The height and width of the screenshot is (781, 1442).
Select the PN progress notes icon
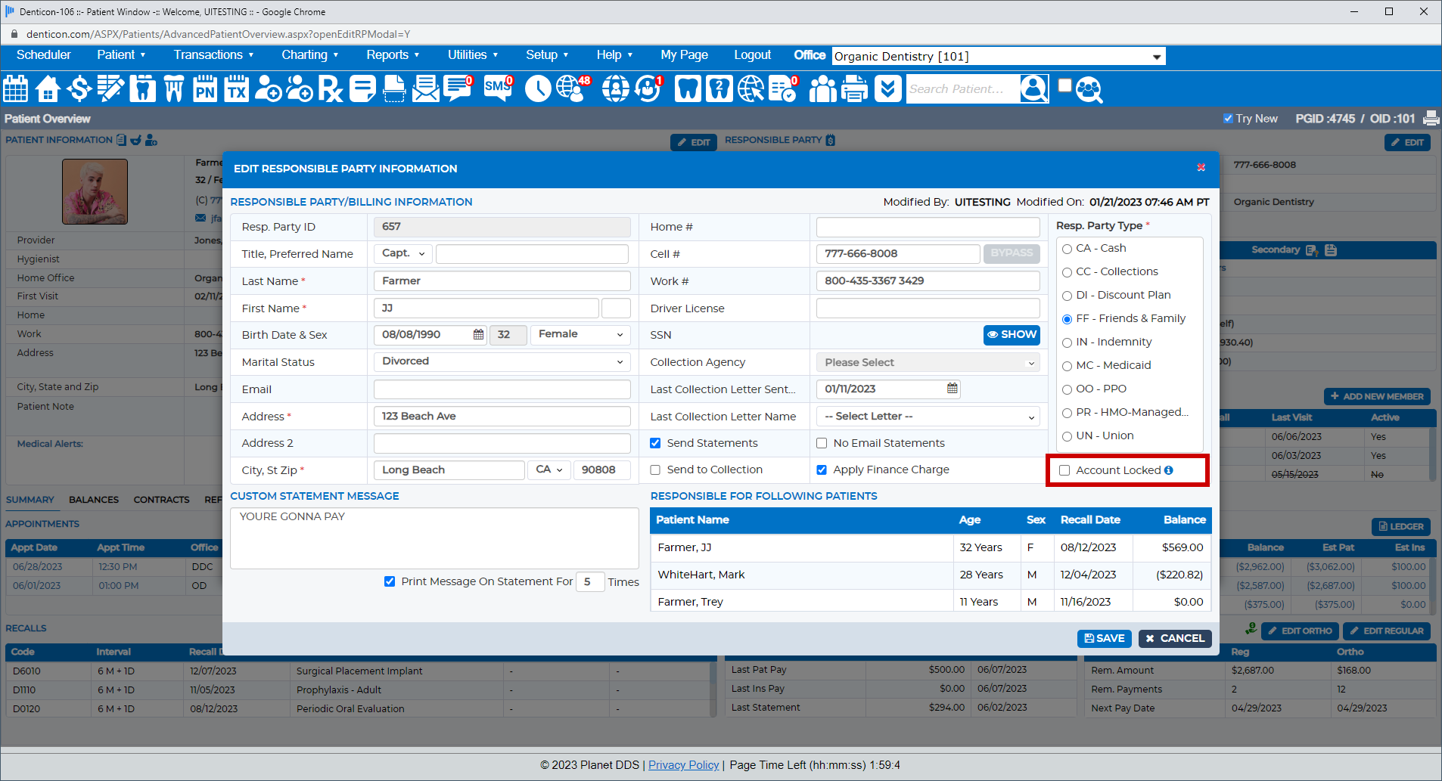[204, 88]
